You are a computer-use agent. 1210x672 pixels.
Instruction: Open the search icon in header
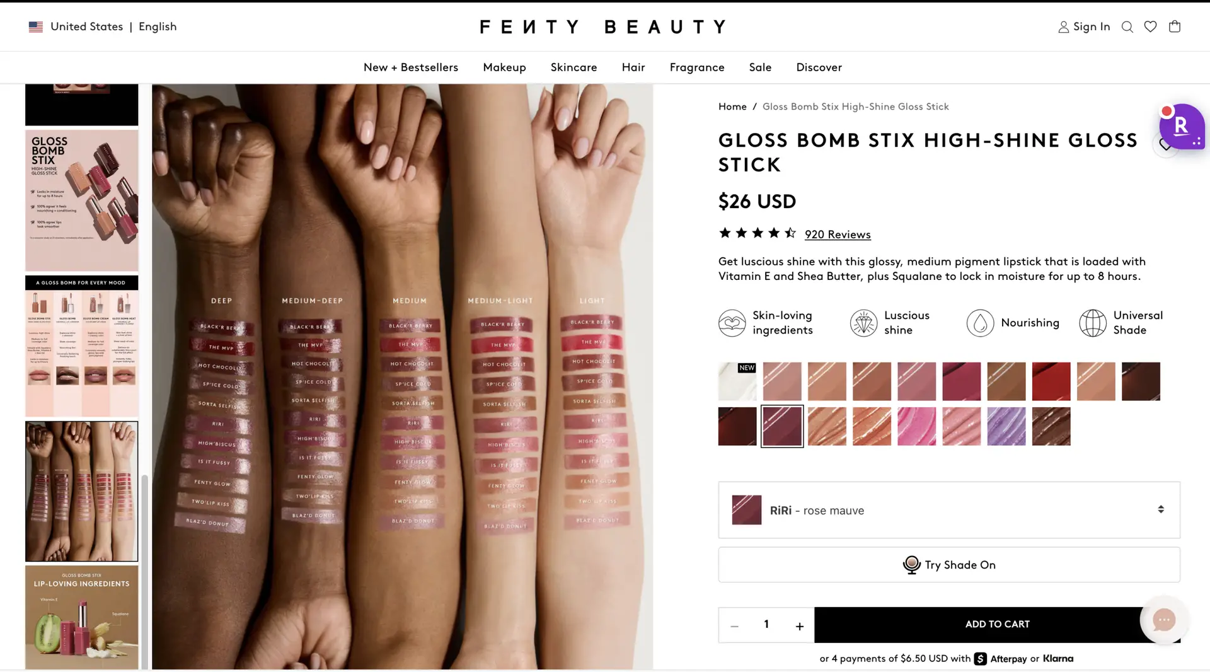[1127, 27]
